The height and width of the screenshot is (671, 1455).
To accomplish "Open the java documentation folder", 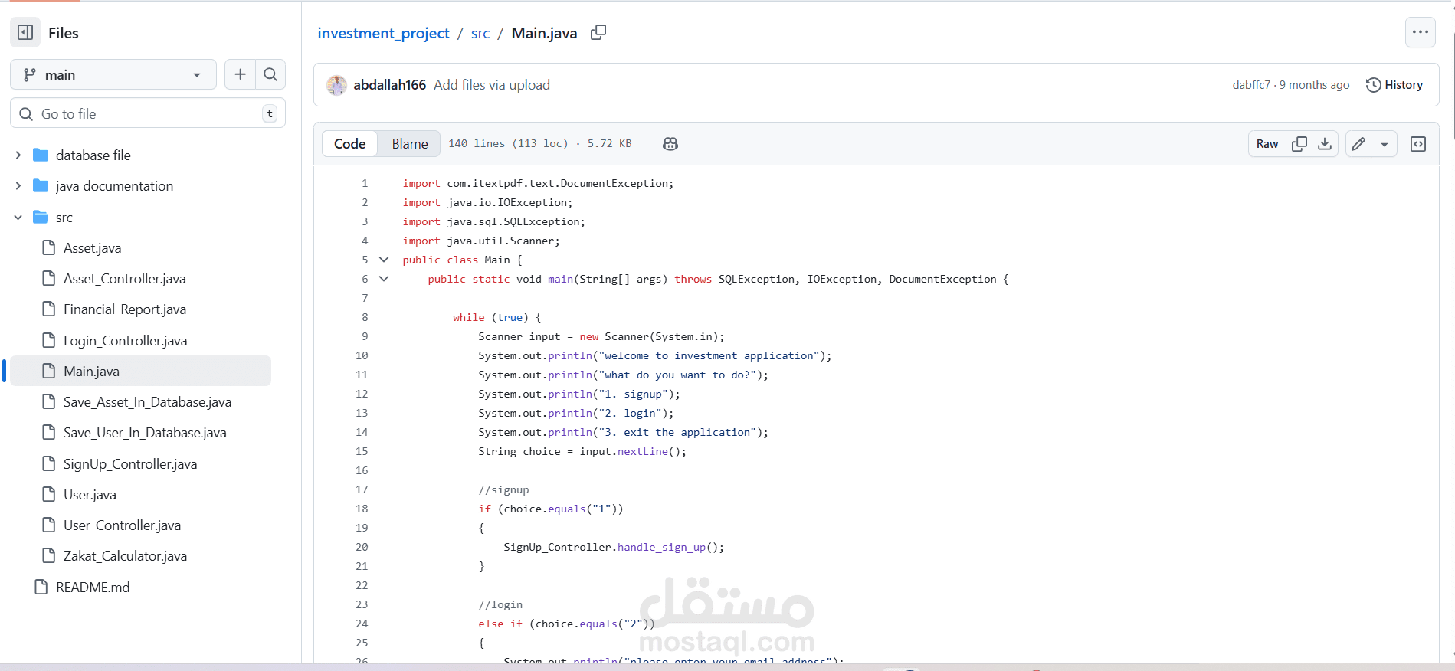I will [114, 185].
